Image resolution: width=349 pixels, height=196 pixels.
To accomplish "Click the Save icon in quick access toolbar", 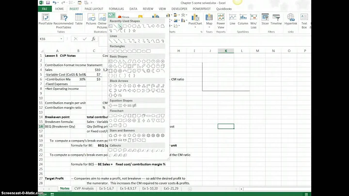I will tap(48, 3).
